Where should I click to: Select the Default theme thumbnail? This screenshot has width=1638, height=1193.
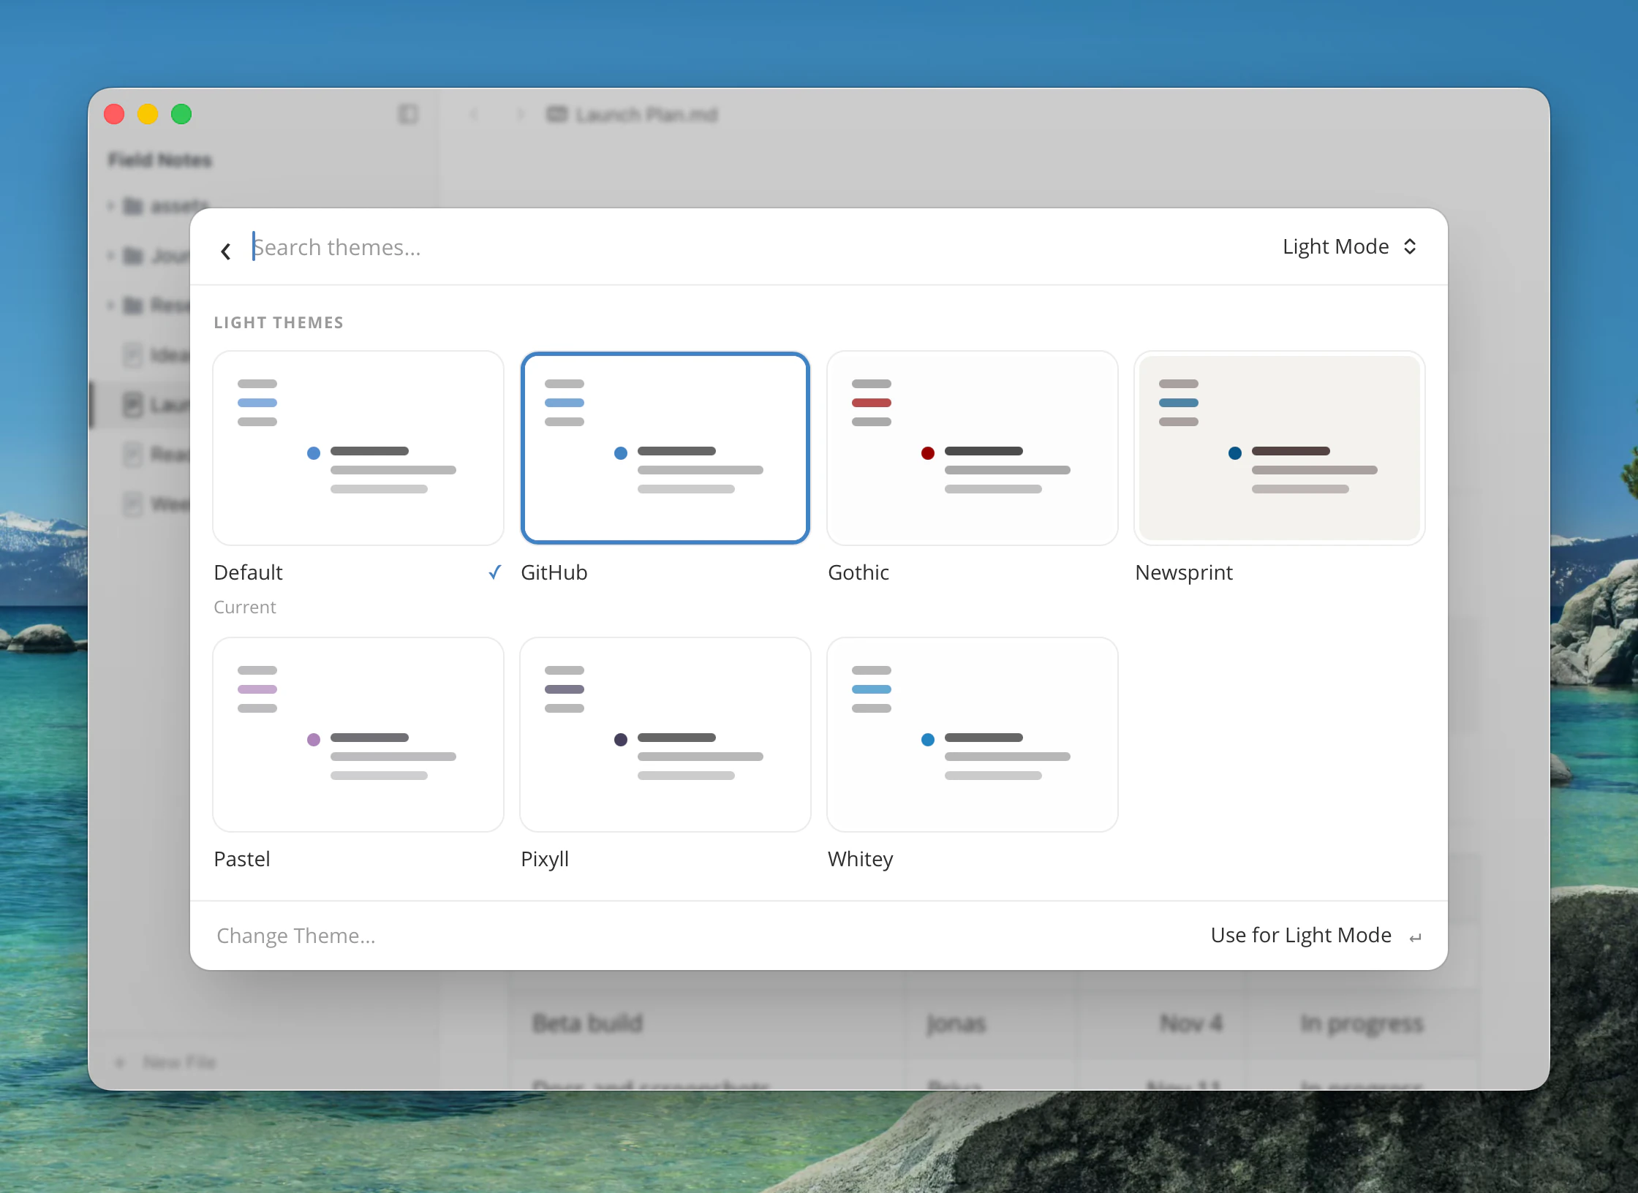(358, 447)
